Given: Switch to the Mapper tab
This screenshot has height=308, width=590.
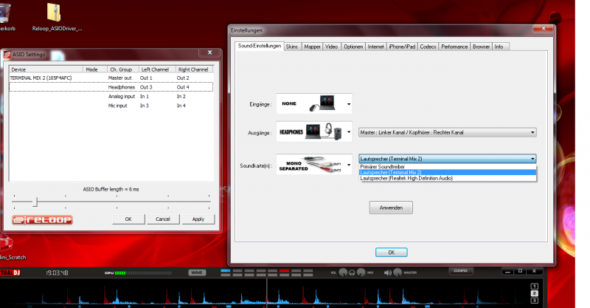Looking at the screenshot, I should (312, 47).
